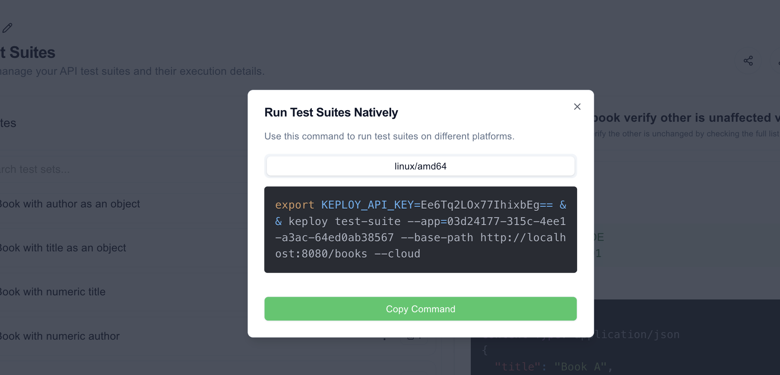Click the KEPLOY_API_KEY variable in the command

tap(367, 205)
